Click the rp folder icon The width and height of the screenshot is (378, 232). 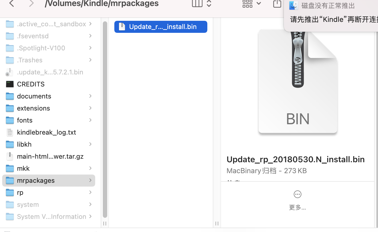coord(10,192)
